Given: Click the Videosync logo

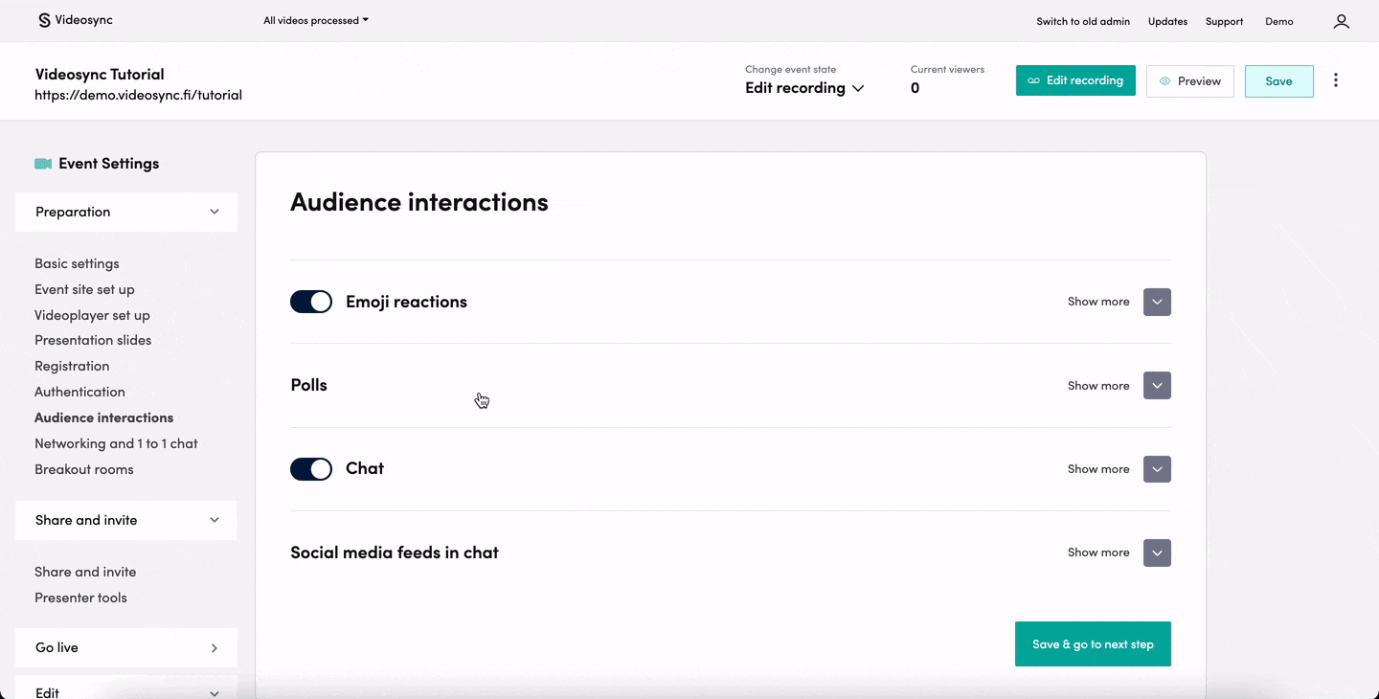Looking at the screenshot, I should coord(75,19).
